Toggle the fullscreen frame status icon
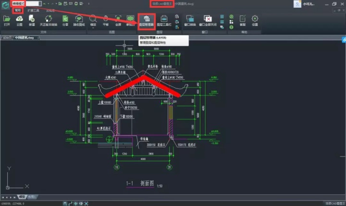The image size is (346, 206). click(86, 203)
